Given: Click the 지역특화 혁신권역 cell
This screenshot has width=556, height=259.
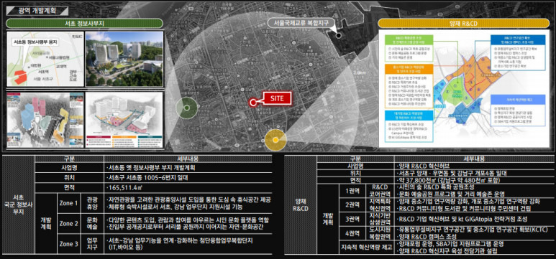Looking at the screenshot, I should point(380,205).
